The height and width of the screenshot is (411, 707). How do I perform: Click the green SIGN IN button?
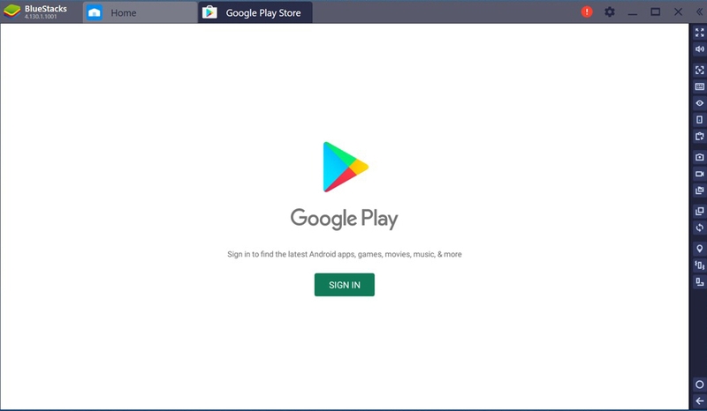click(x=345, y=285)
